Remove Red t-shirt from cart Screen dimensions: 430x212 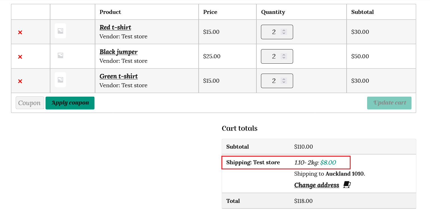click(x=20, y=32)
